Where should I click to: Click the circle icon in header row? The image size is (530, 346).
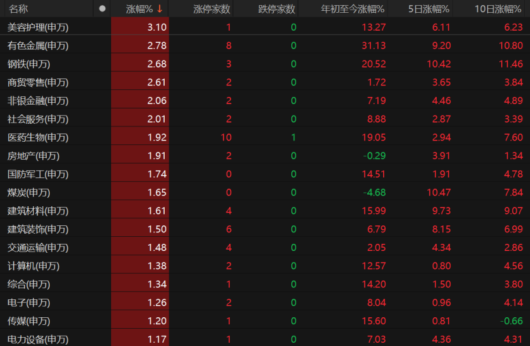coord(102,9)
